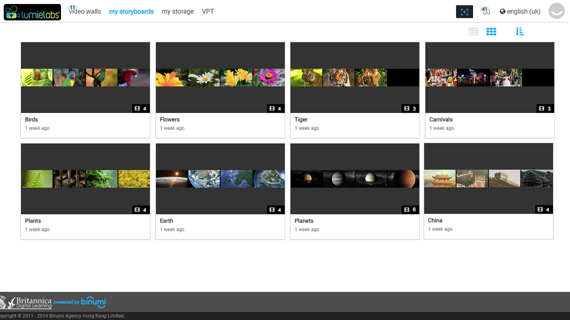Open the Carnivals storyboard title
570x320 pixels.
(x=440, y=120)
